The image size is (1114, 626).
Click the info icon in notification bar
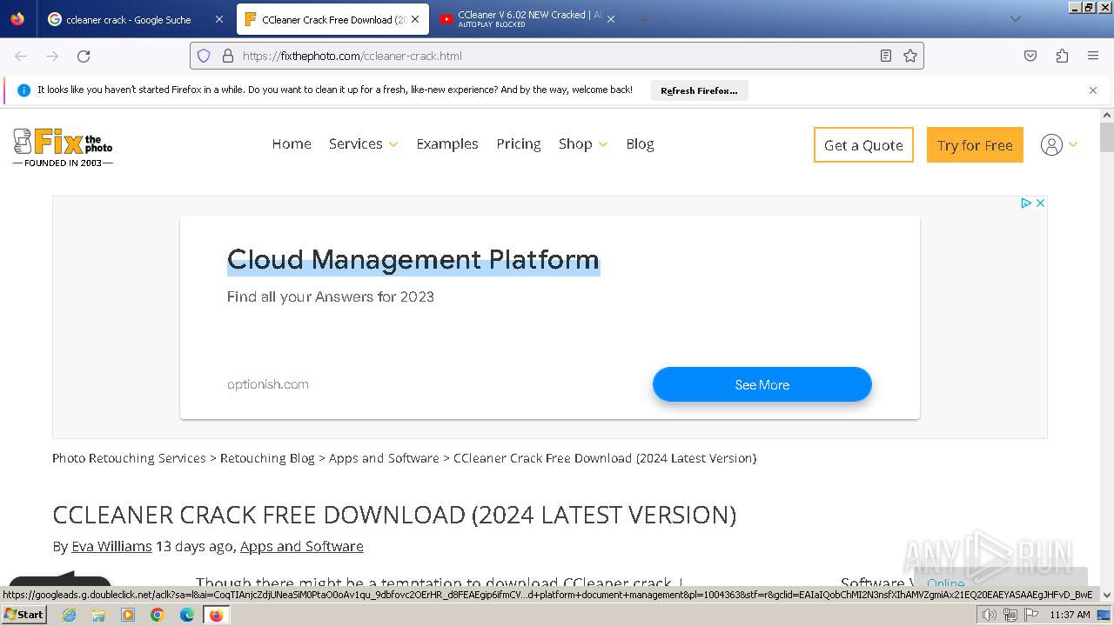pos(23,90)
